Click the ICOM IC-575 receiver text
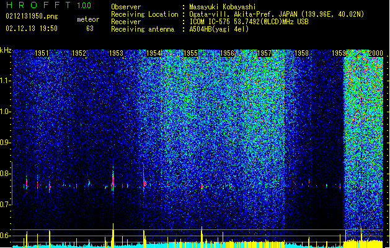This screenshot has height=248, width=390. coord(249,22)
